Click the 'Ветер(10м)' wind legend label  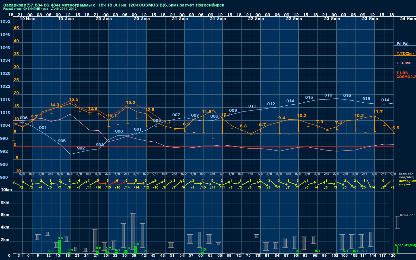point(407,181)
